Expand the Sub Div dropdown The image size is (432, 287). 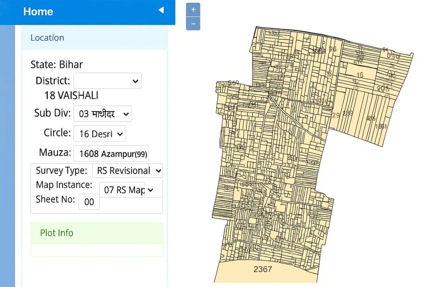[x=102, y=114]
